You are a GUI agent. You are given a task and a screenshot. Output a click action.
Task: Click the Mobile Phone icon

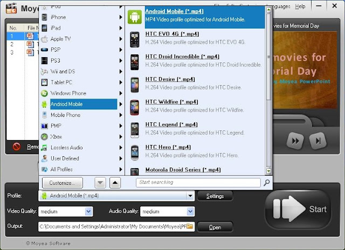[44, 115]
